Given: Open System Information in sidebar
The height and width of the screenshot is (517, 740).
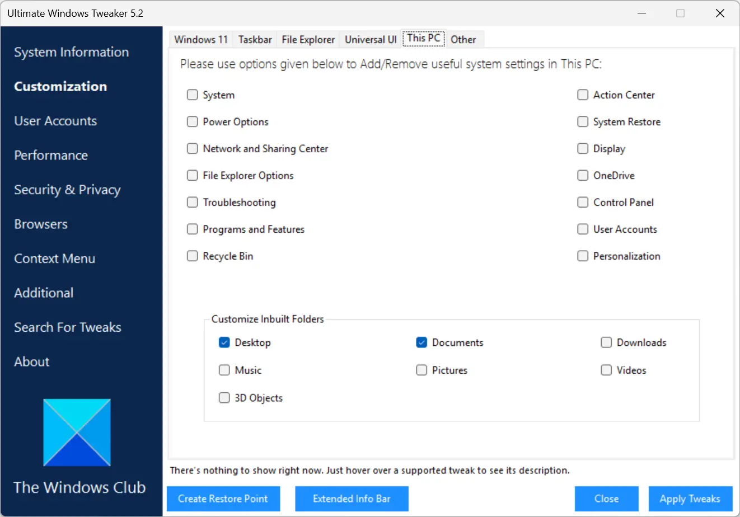Looking at the screenshot, I should point(72,52).
